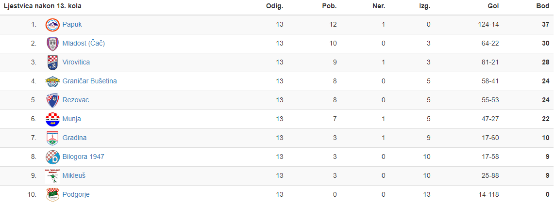Click the Papuk club crest icon
Viewport: 555px width, 204px height.
click(52, 25)
